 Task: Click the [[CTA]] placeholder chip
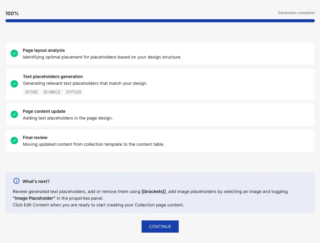(x=31, y=92)
